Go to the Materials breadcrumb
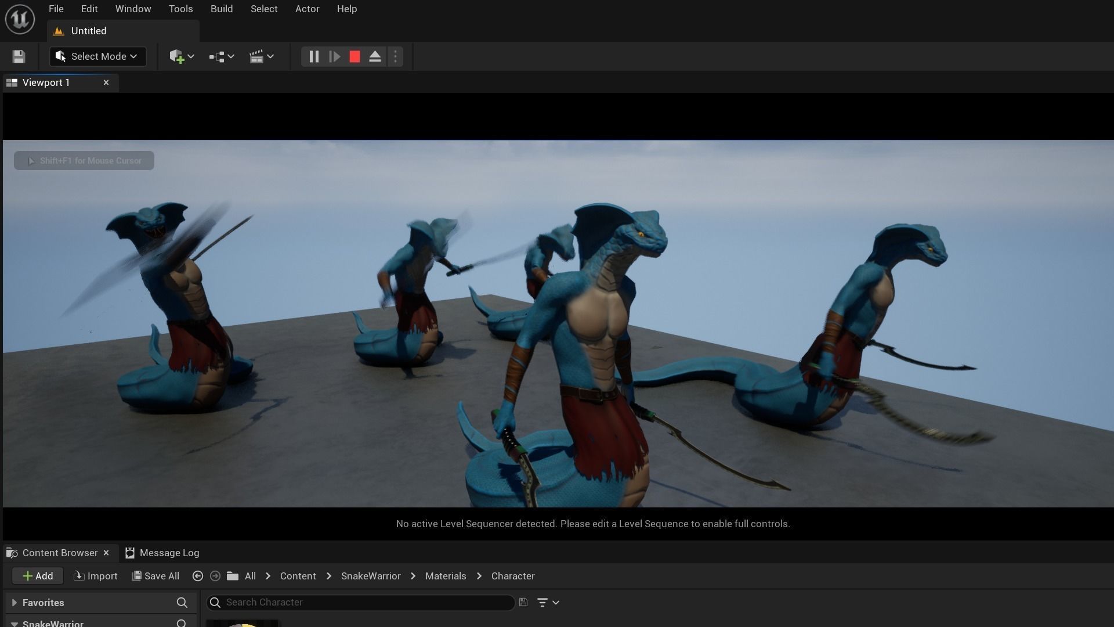The image size is (1114, 627). [446, 576]
